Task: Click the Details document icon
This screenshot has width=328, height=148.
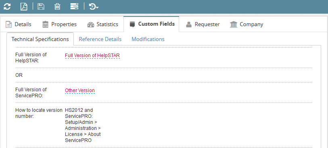Action: tap(8, 25)
